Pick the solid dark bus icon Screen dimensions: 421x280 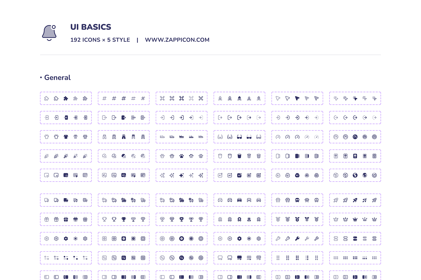pyautogui.click(x=297, y=200)
